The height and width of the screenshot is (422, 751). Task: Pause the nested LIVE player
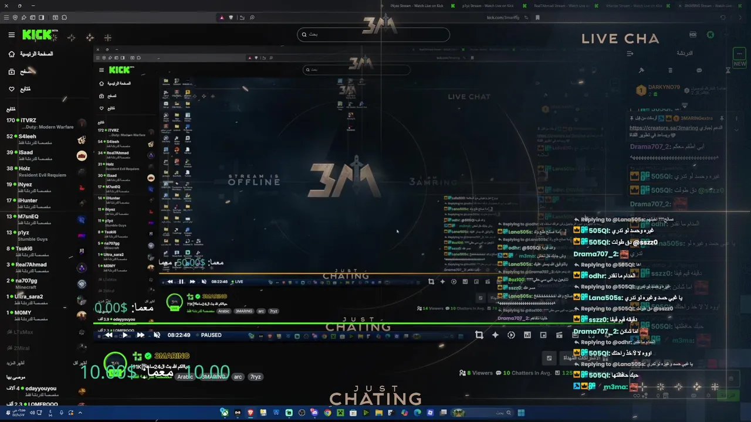[x=181, y=281]
